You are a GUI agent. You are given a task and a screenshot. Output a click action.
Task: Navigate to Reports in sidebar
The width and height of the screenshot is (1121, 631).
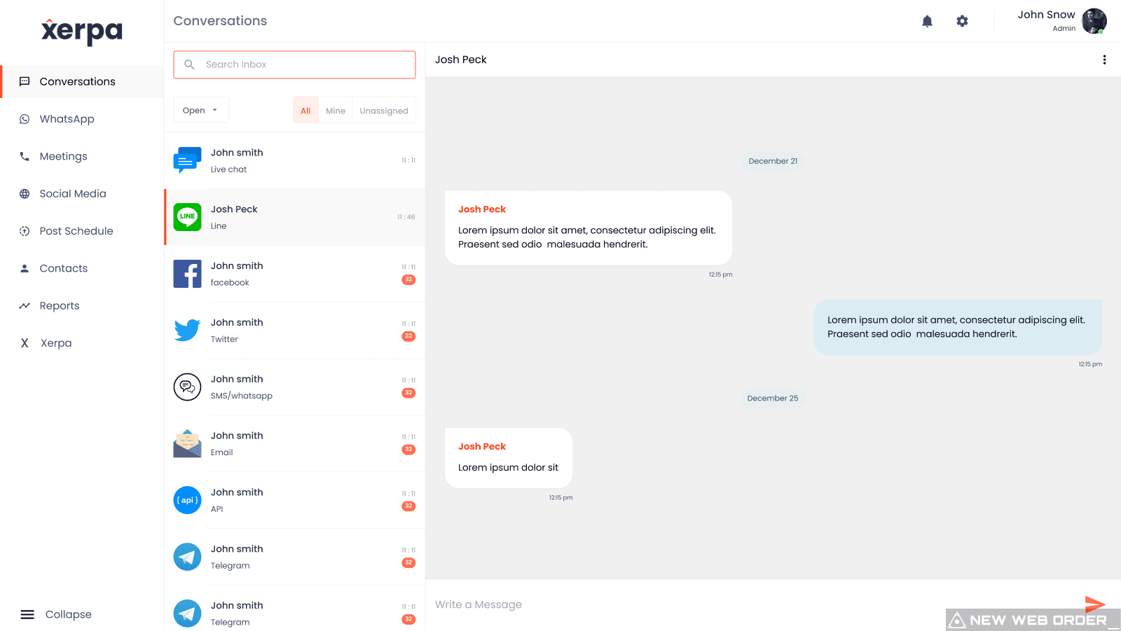(60, 306)
